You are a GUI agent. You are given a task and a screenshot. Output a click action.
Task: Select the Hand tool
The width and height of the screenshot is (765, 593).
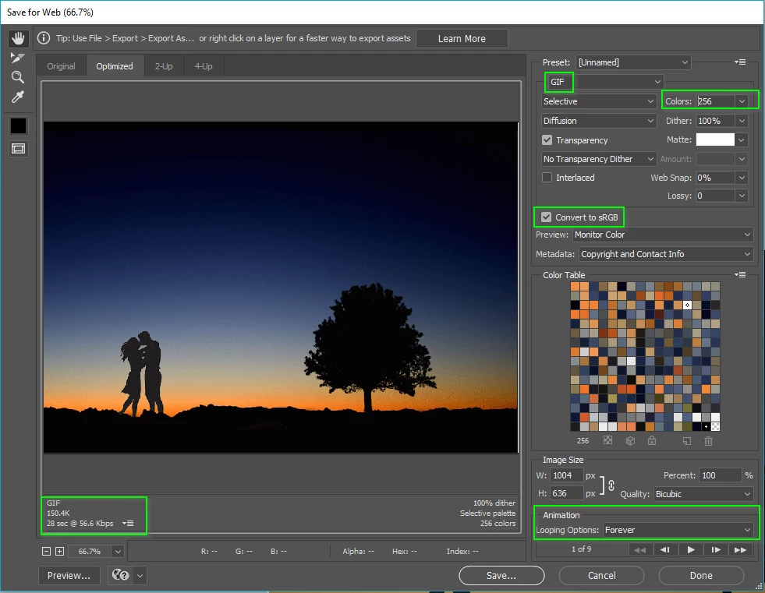[18, 38]
